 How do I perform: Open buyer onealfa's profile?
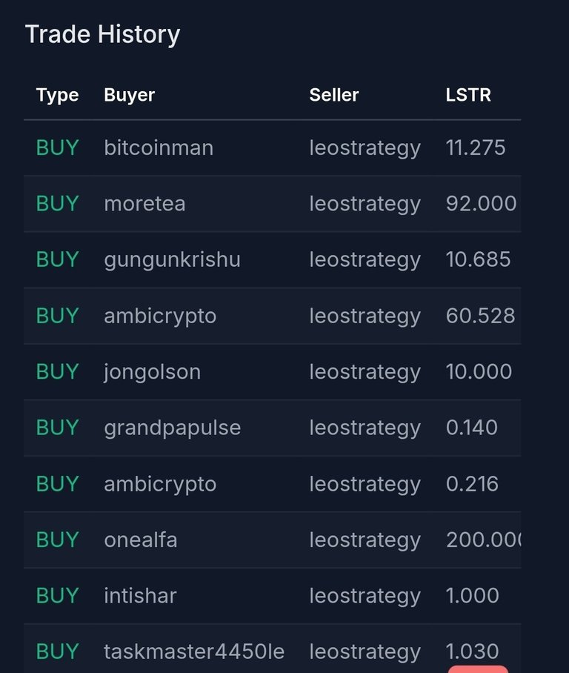[x=140, y=540]
